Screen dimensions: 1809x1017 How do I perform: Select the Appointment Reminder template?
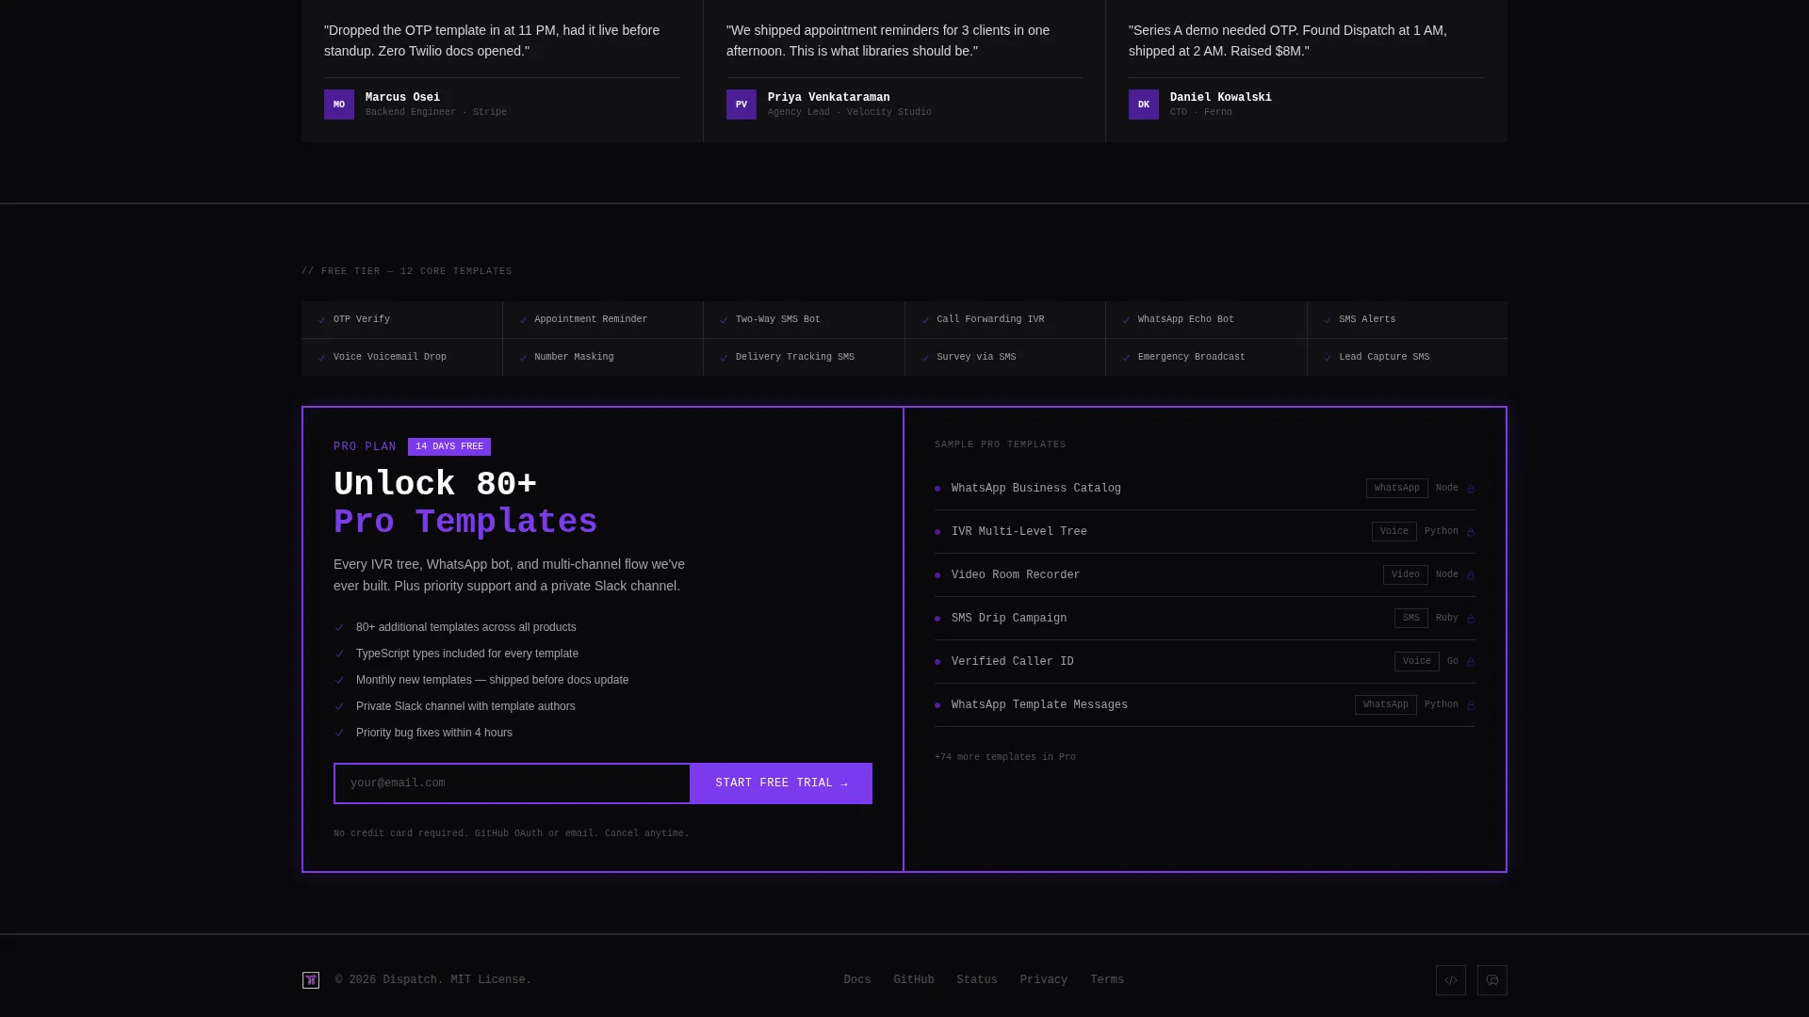tap(603, 319)
